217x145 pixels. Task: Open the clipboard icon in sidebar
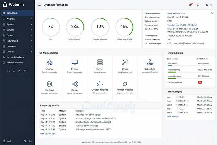tap(19, 71)
